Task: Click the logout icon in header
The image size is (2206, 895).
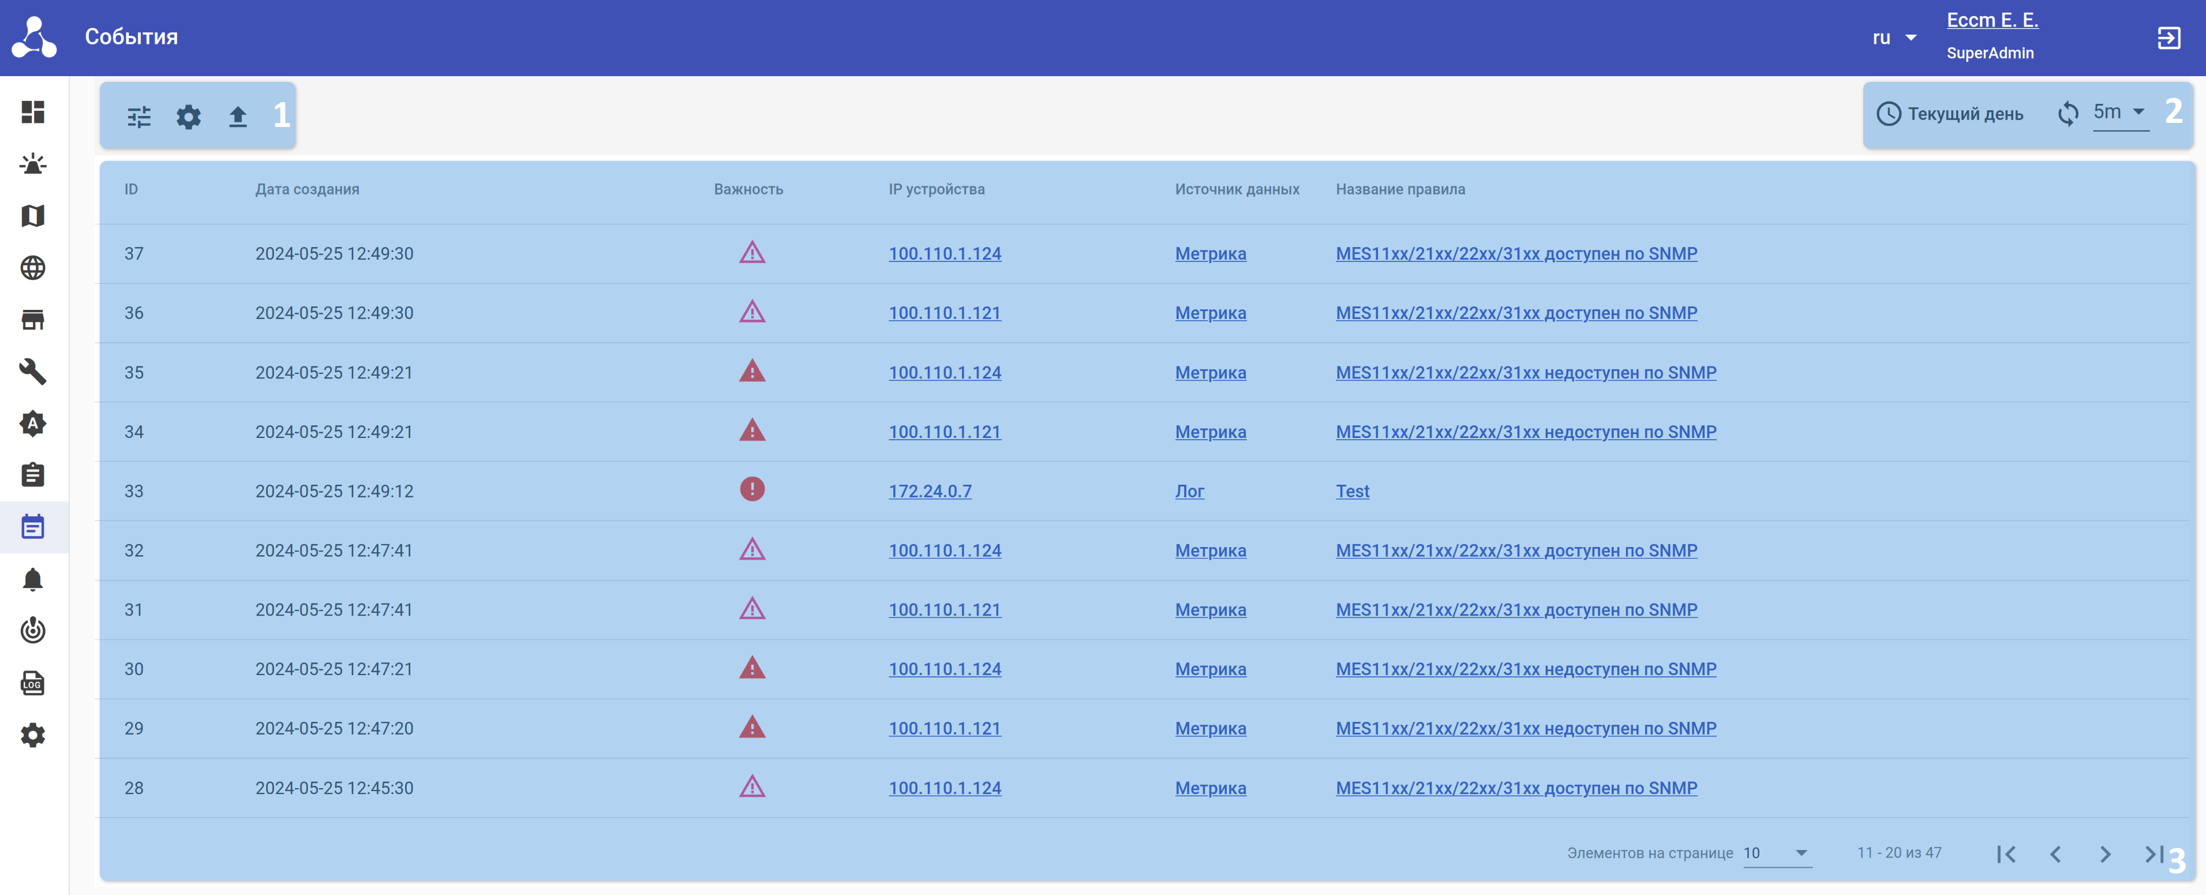Action: [2168, 38]
